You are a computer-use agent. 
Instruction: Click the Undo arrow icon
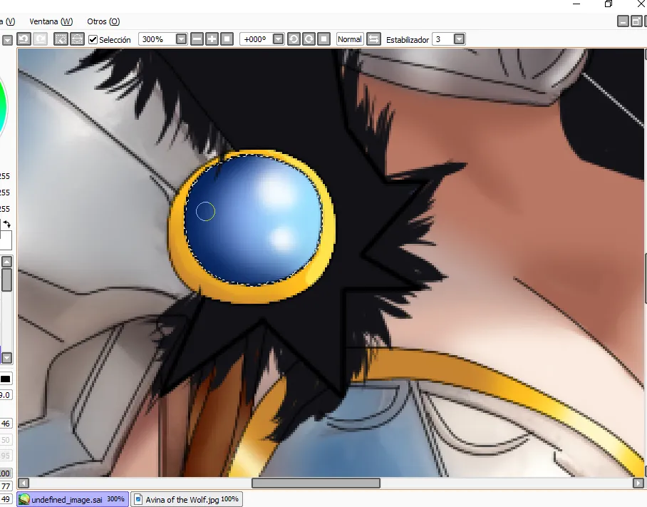coord(24,39)
